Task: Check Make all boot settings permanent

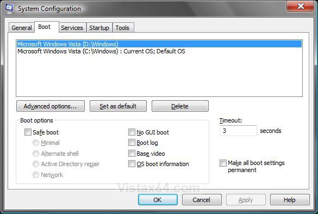Action: (223, 163)
